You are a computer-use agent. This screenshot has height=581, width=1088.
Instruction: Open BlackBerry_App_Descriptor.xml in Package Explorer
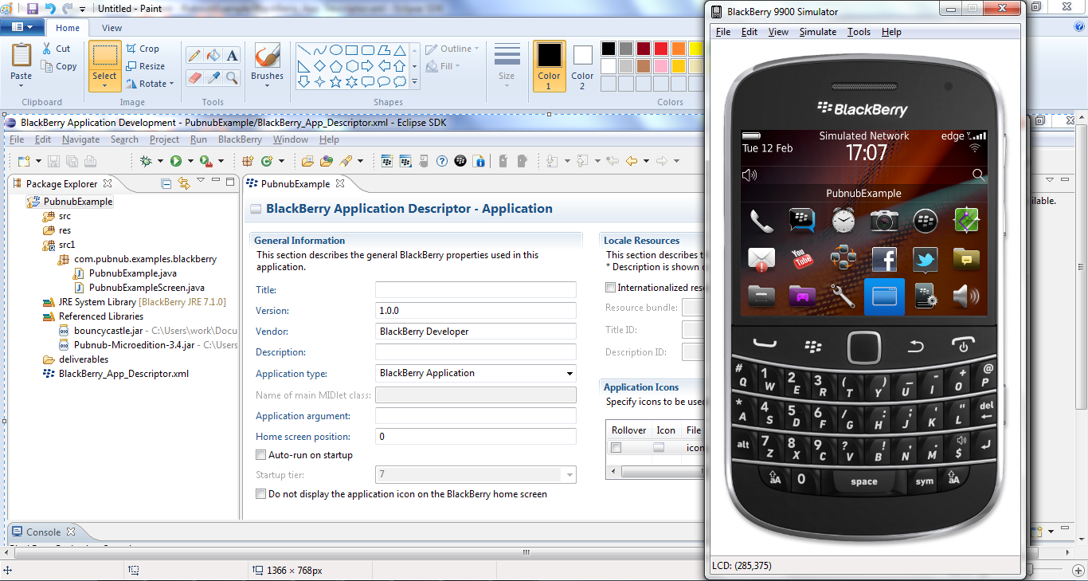(123, 374)
